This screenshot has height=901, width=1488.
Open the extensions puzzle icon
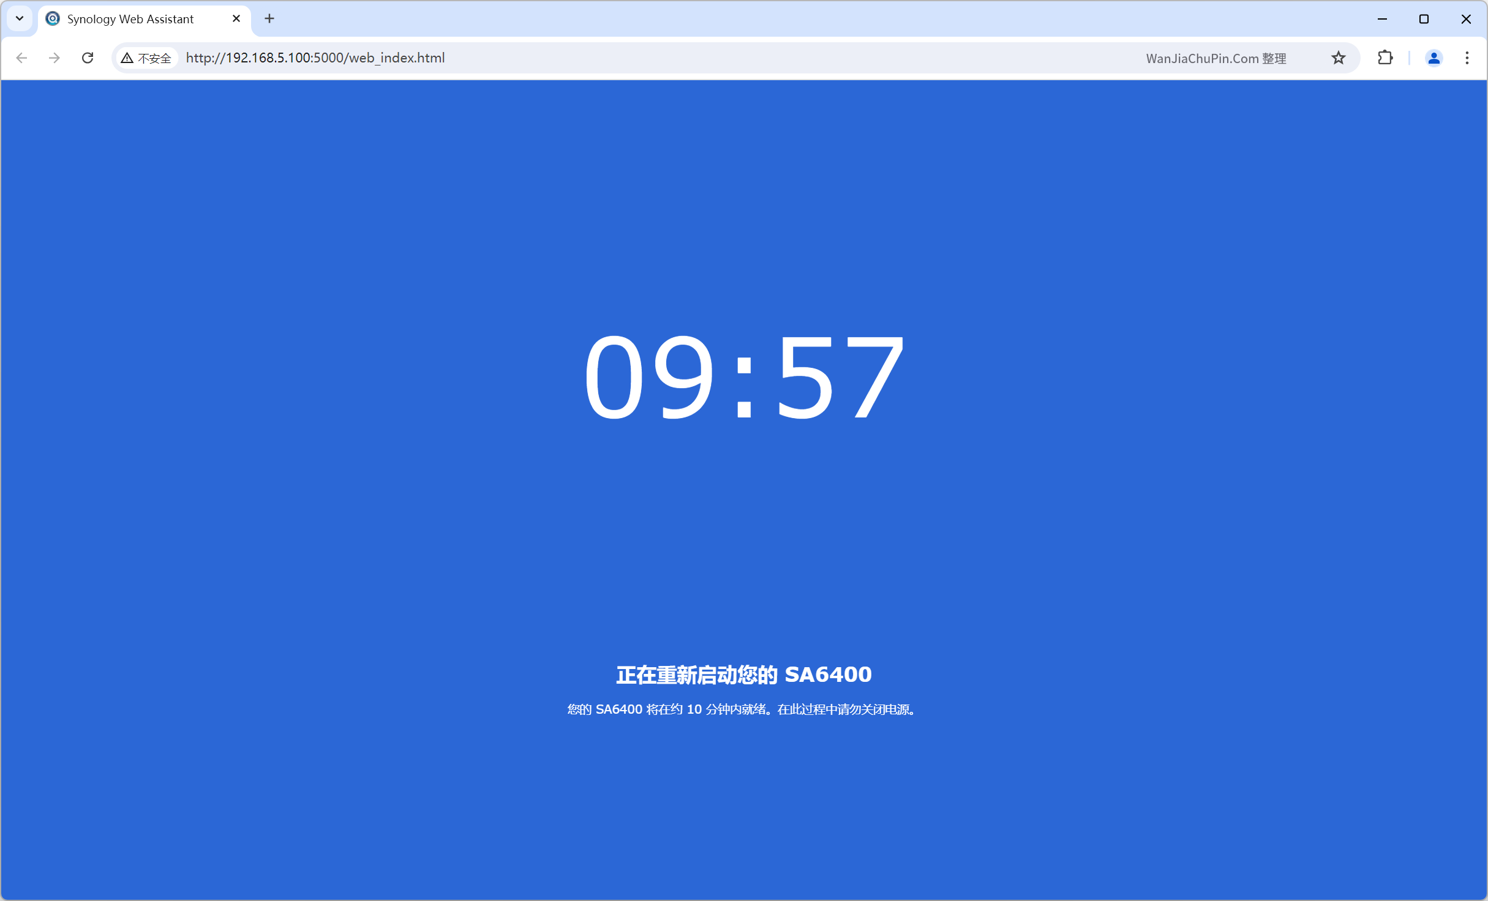pyautogui.click(x=1385, y=58)
